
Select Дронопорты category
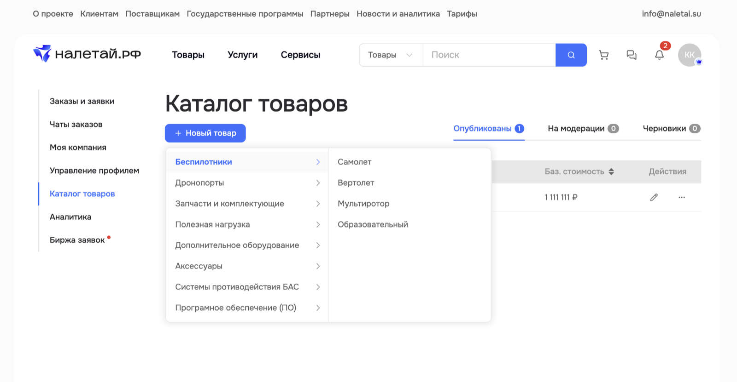point(247,183)
